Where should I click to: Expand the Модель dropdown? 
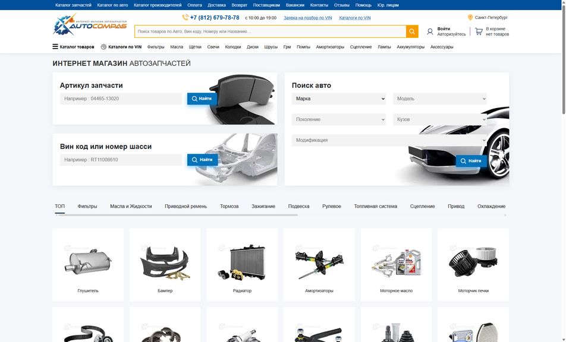pyautogui.click(x=440, y=99)
